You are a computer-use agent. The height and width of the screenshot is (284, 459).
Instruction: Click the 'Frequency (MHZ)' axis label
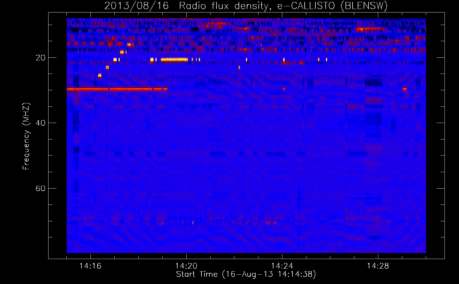coord(26,136)
